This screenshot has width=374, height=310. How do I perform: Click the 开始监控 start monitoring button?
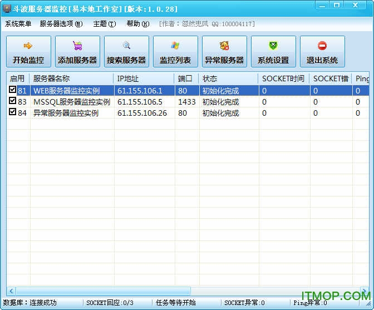click(28, 52)
